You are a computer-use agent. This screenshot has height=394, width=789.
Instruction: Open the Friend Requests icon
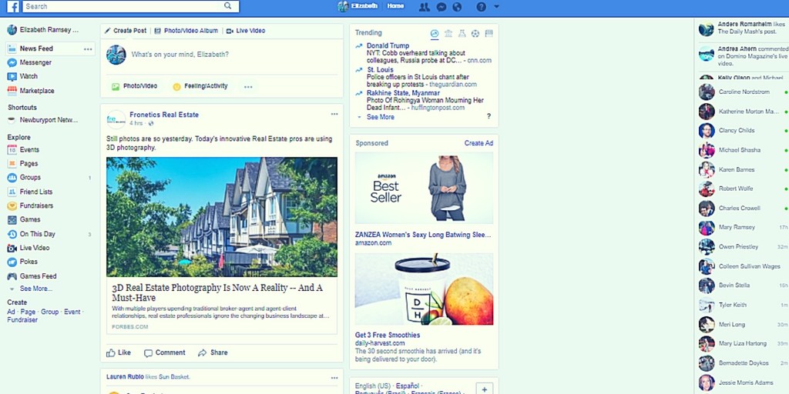(425, 6)
